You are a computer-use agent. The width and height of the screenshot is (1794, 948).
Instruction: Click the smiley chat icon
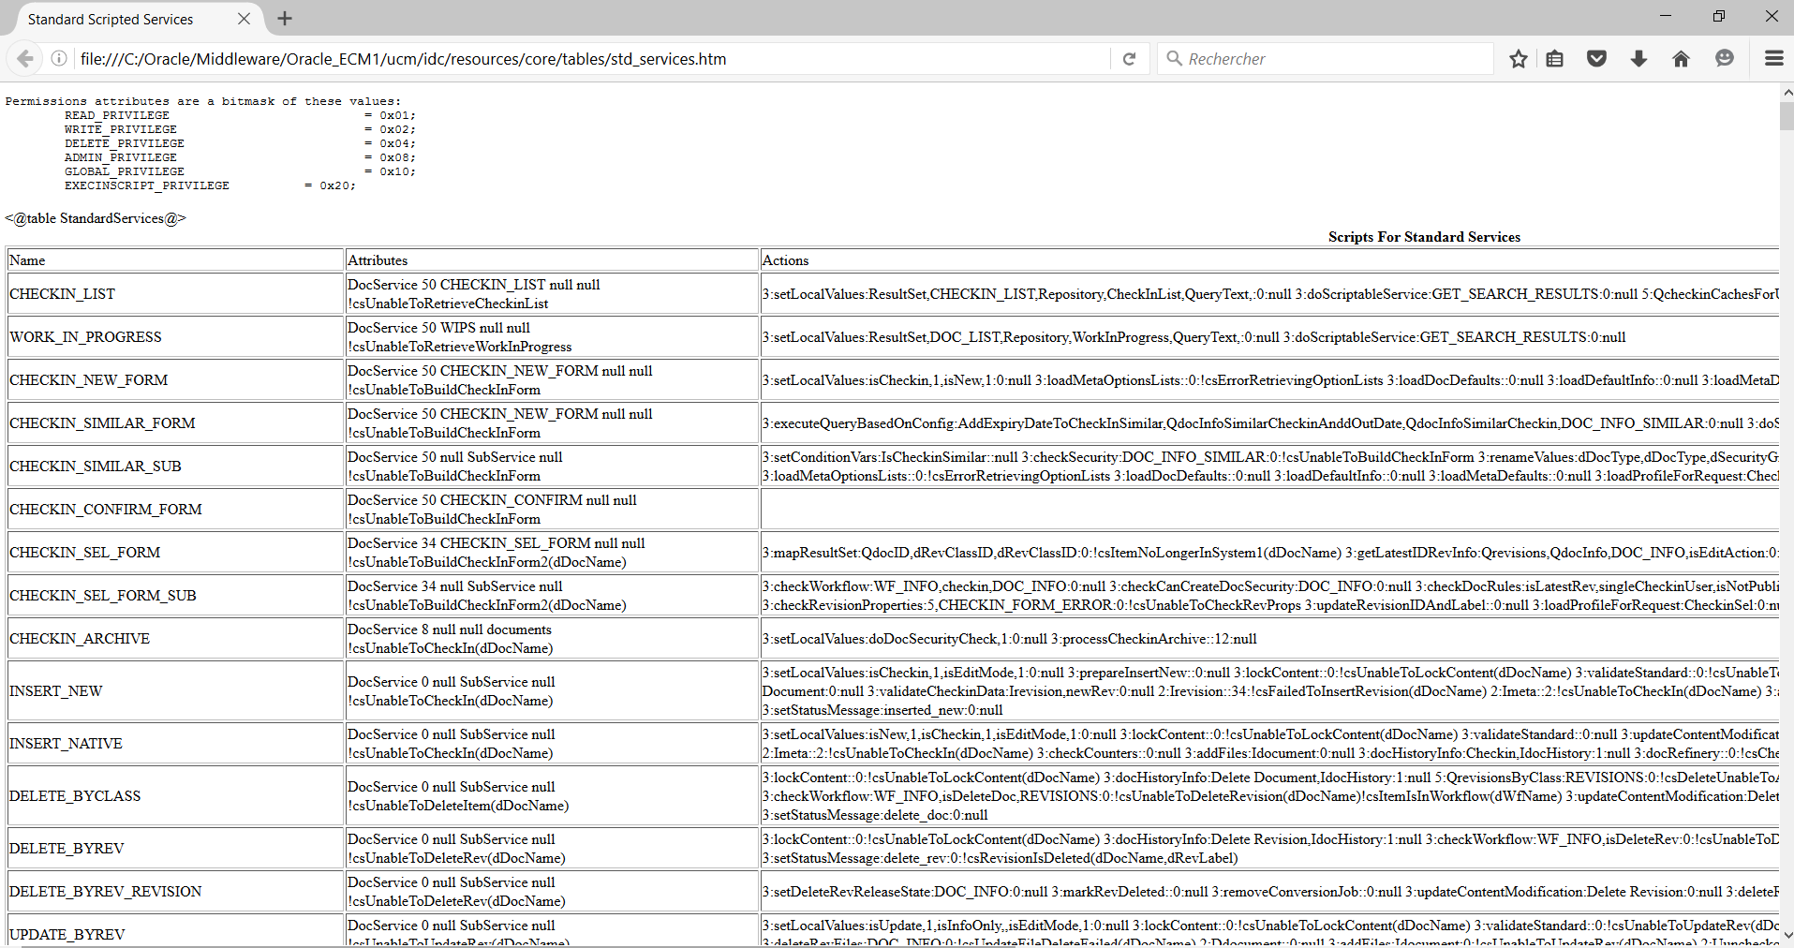[1724, 59]
